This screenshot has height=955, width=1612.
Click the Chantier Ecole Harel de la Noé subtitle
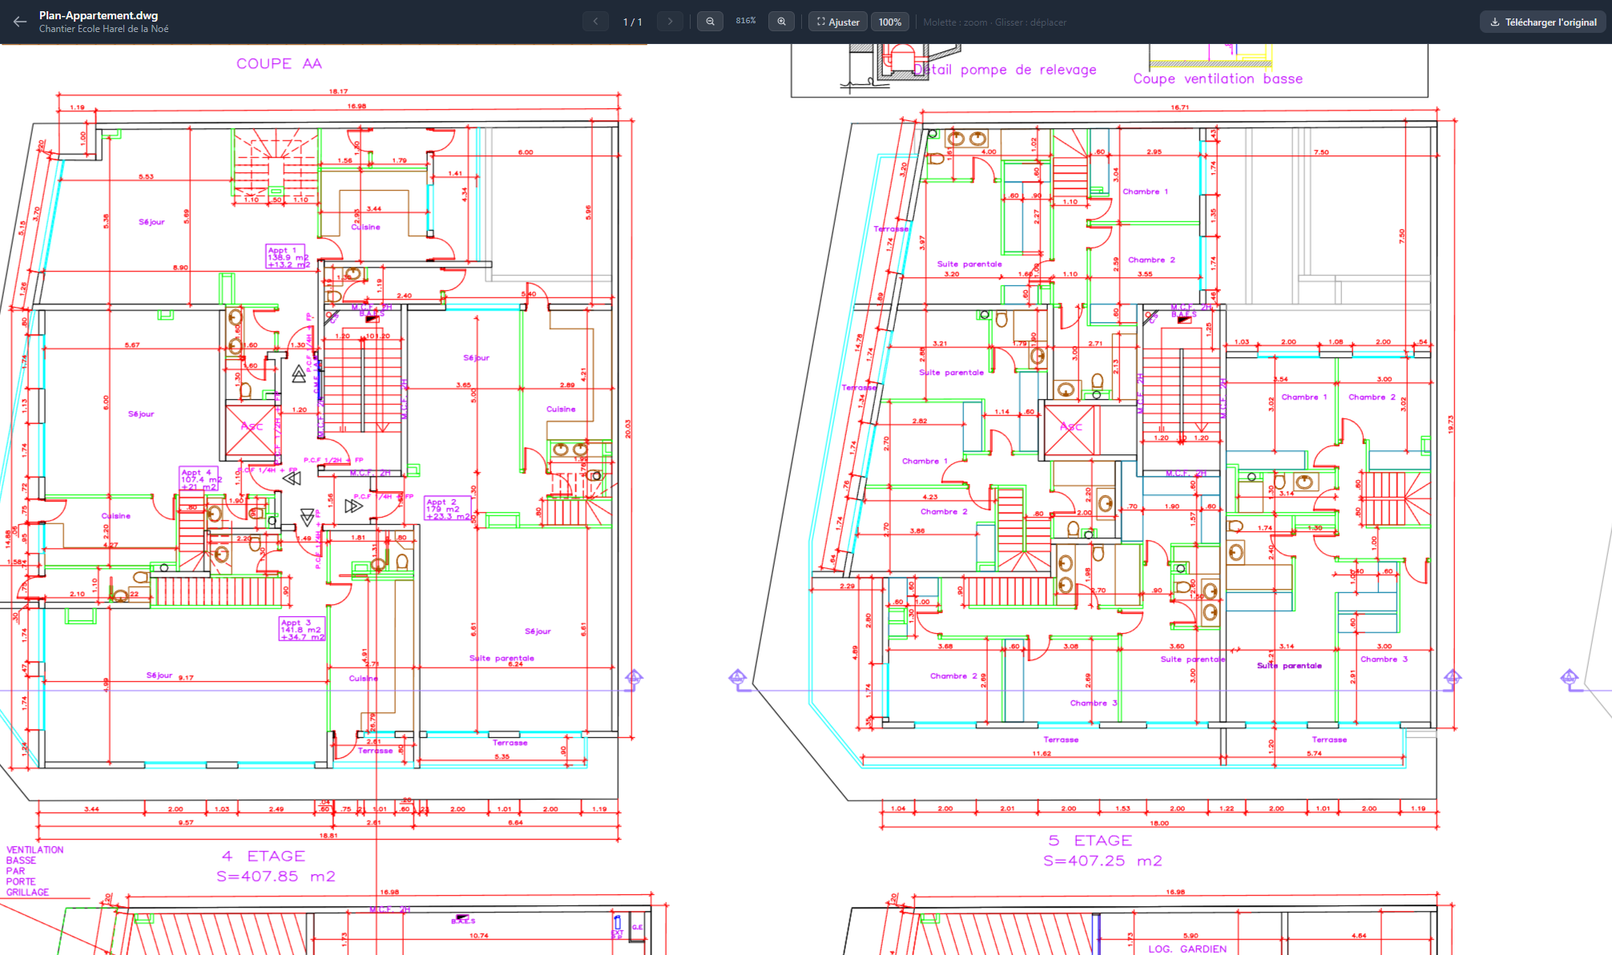103,29
